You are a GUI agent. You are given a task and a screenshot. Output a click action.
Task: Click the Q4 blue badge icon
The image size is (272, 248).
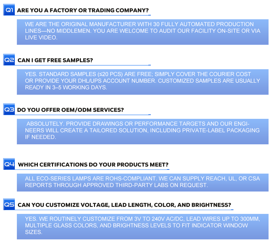coord(9,164)
